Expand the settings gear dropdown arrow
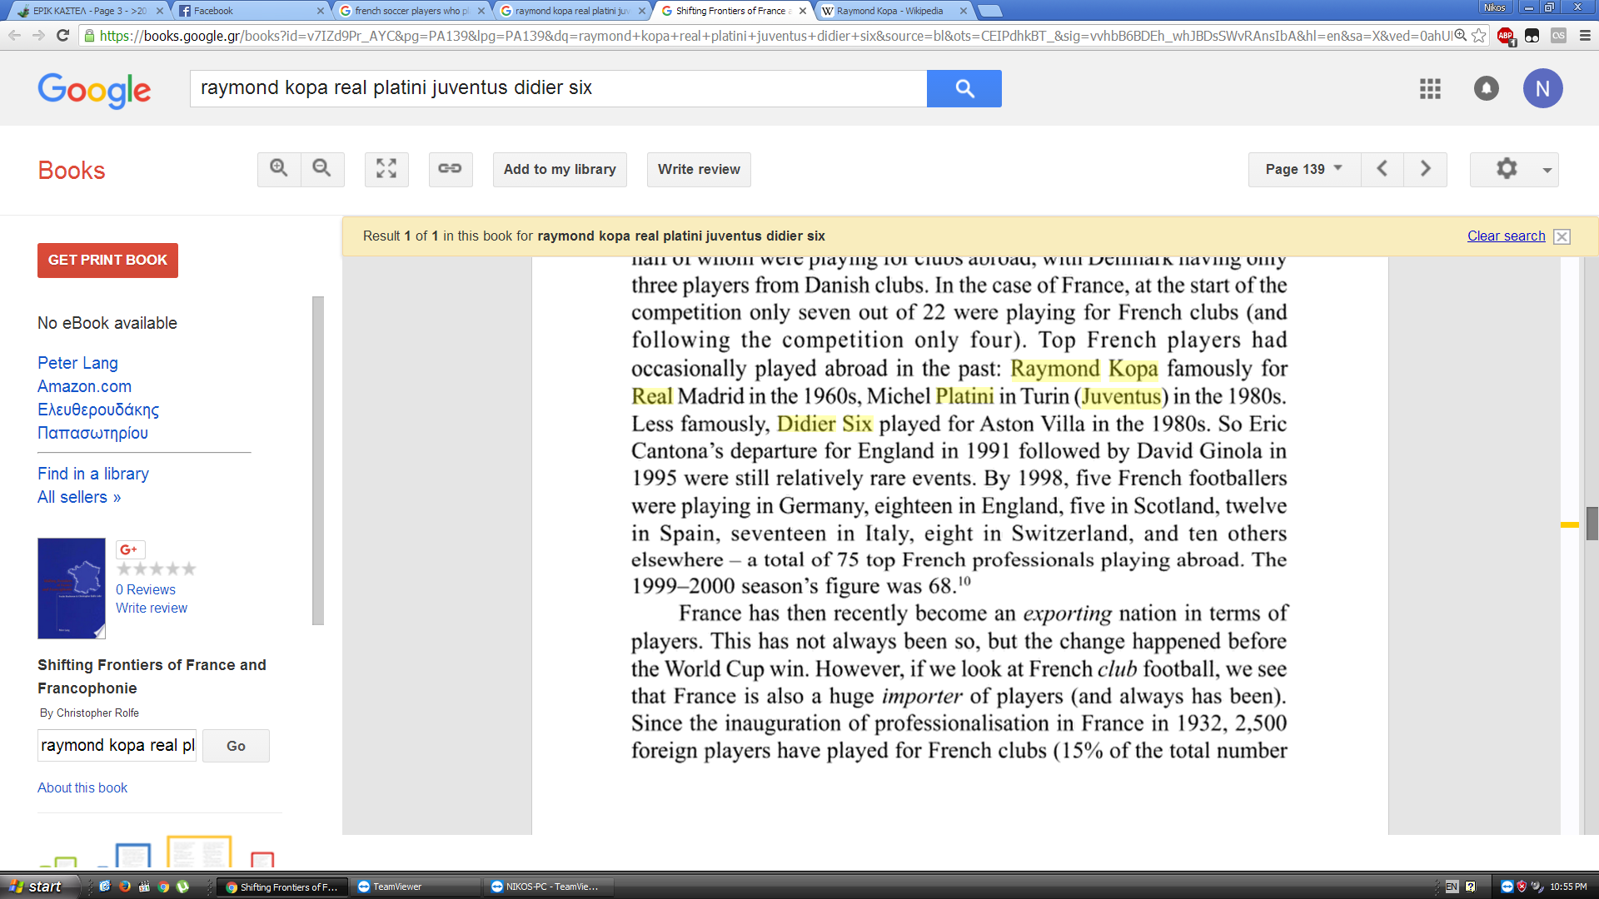This screenshot has height=899, width=1599. (1547, 170)
